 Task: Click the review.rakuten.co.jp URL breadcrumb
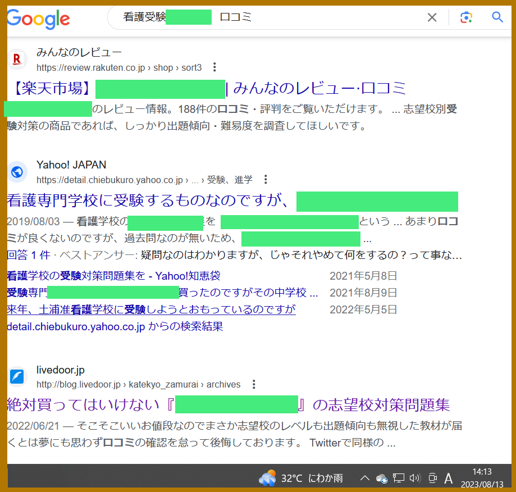pos(119,67)
